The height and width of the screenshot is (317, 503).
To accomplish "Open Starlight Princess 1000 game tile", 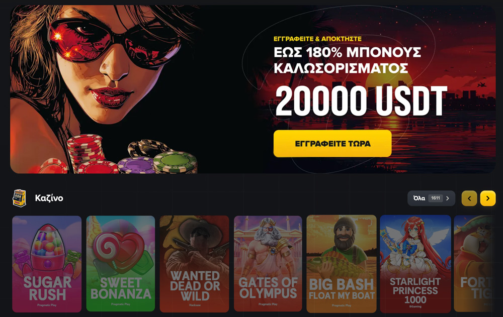I will coord(415,264).
